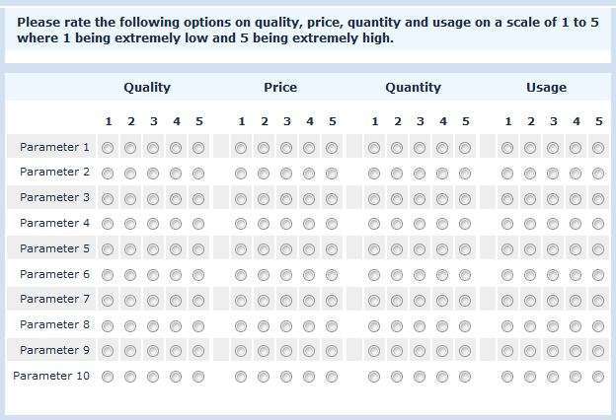Choose Quality rating 2 for Parameter 7
Viewport: 616px width, 420px height.
[x=130, y=301]
